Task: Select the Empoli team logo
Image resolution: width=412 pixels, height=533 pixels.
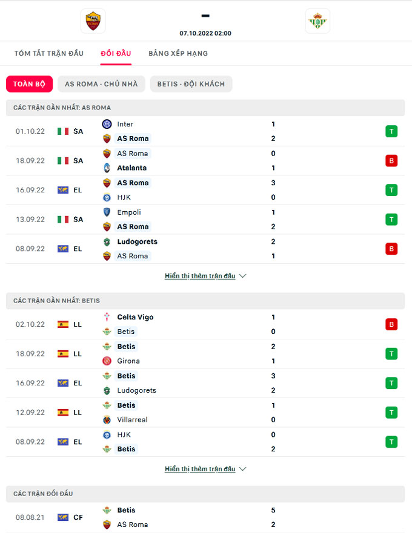Action: pos(107,212)
